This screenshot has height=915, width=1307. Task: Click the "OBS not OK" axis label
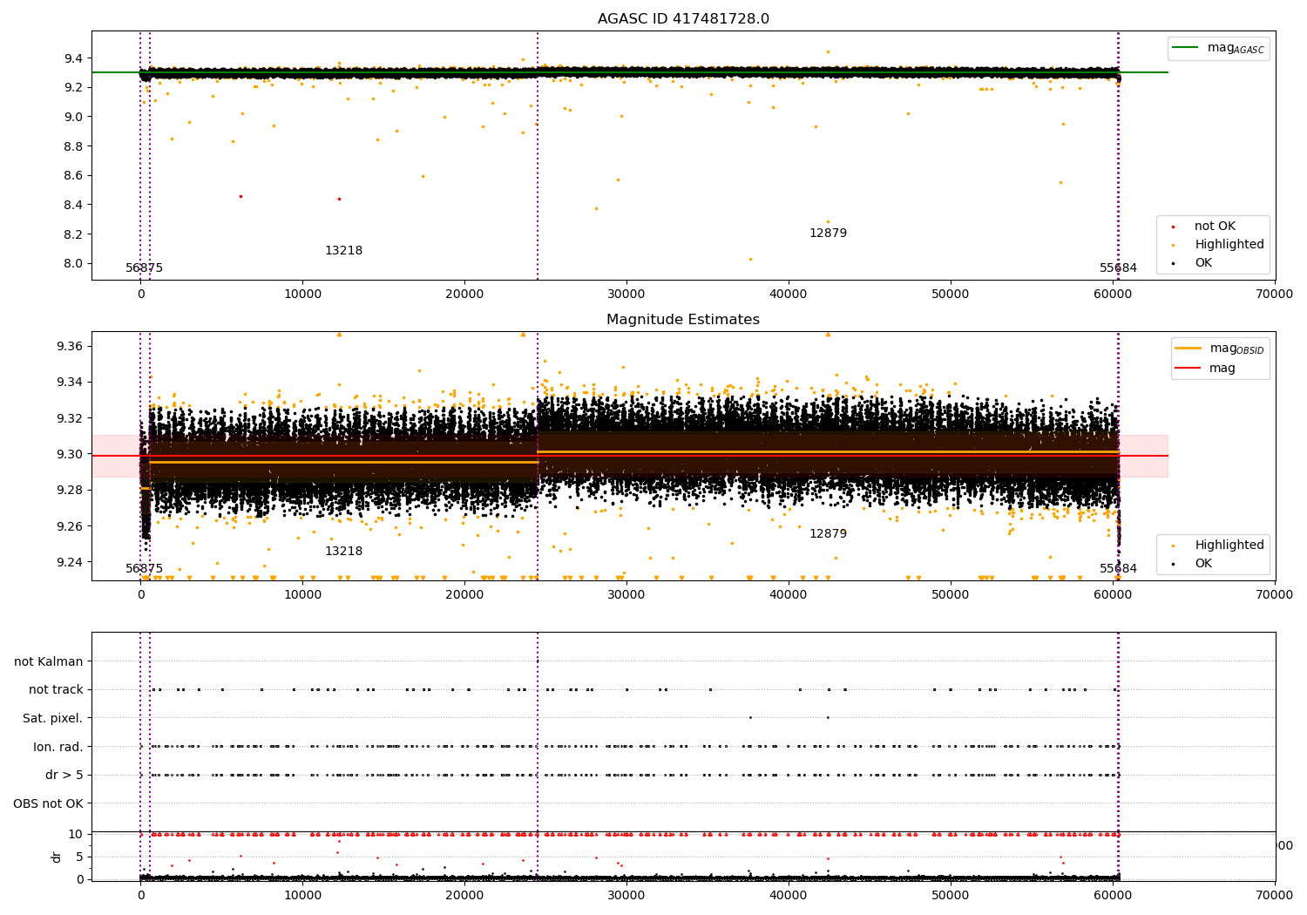(49, 803)
